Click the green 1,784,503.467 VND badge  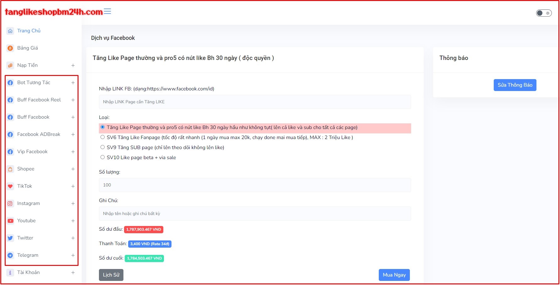tap(144, 258)
